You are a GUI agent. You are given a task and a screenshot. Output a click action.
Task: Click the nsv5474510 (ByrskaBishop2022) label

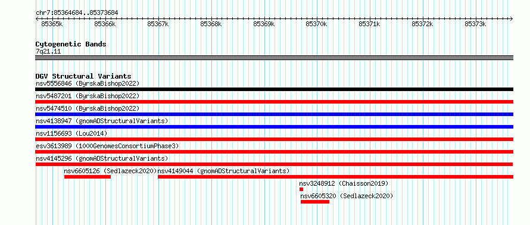[87, 108]
